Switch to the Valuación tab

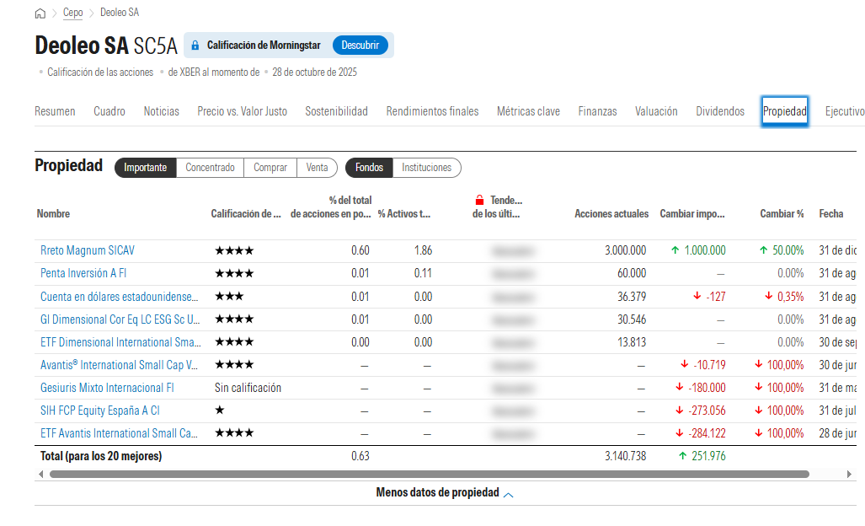[x=656, y=111]
